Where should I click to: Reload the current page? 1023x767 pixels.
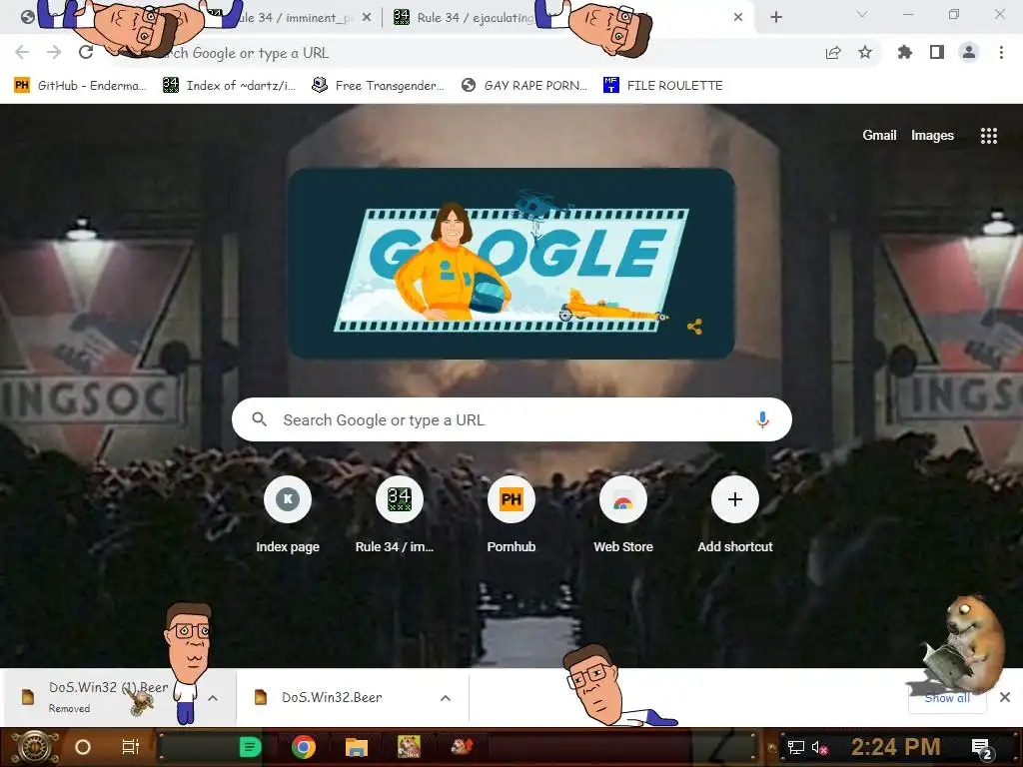pyautogui.click(x=86, y=52)
